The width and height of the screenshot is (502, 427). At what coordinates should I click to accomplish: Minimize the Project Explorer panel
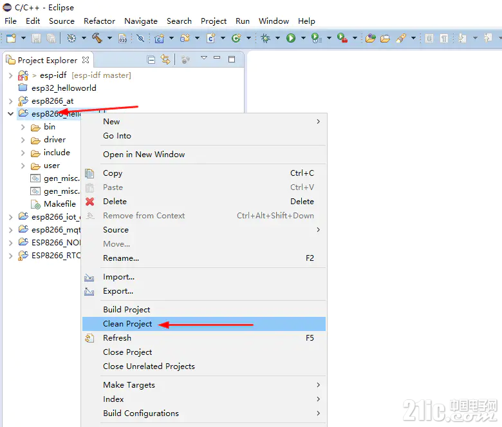pyautogui.click(x=217, y=58)
